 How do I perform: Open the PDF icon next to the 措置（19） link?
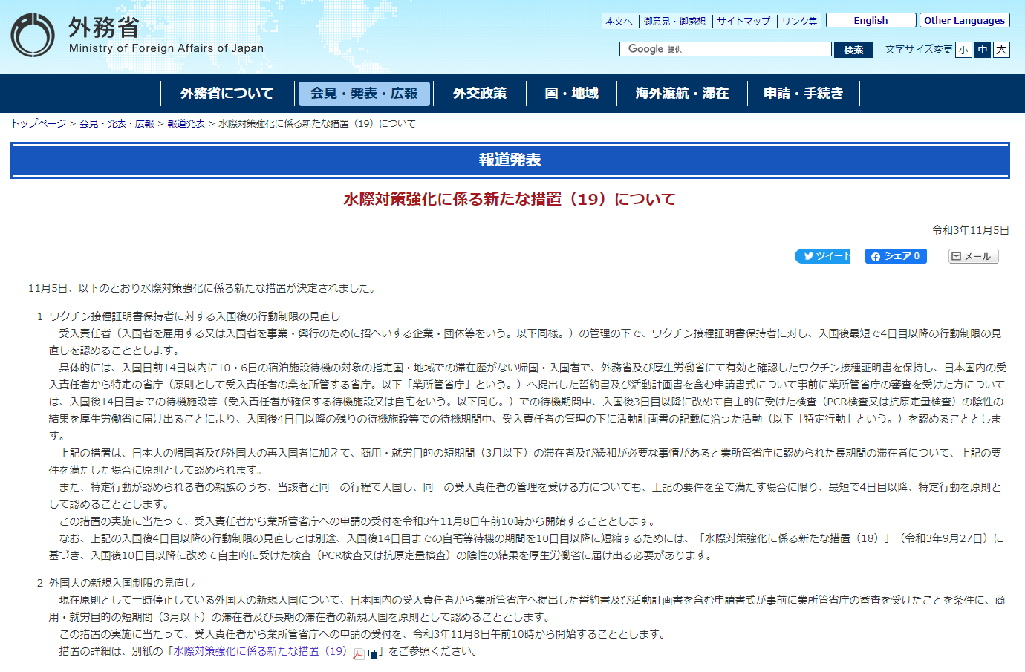point(359,653)
